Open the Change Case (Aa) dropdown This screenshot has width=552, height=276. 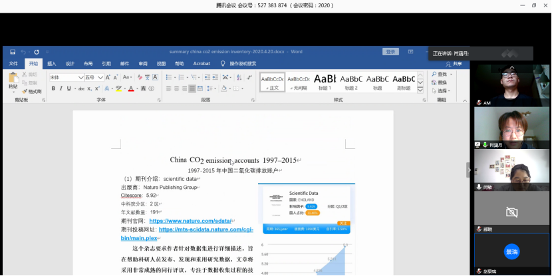pyautogui.click(x=127, y=77)
